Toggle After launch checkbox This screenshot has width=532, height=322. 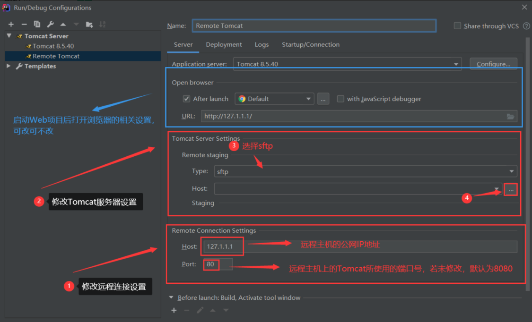[x=186, y=99]
